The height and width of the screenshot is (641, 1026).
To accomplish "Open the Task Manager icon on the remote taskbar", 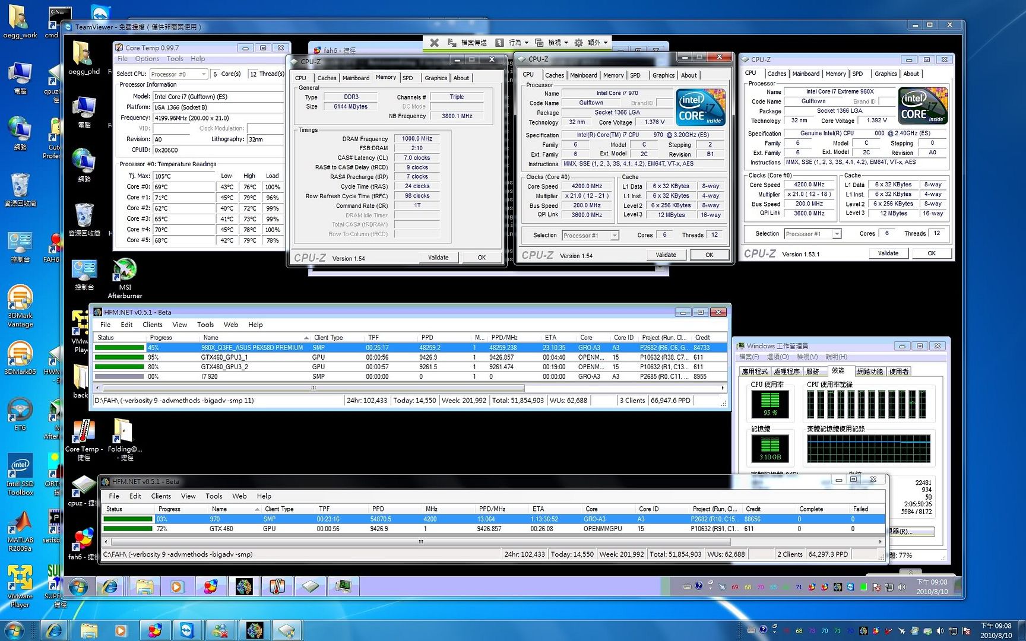I will (343, 586).
